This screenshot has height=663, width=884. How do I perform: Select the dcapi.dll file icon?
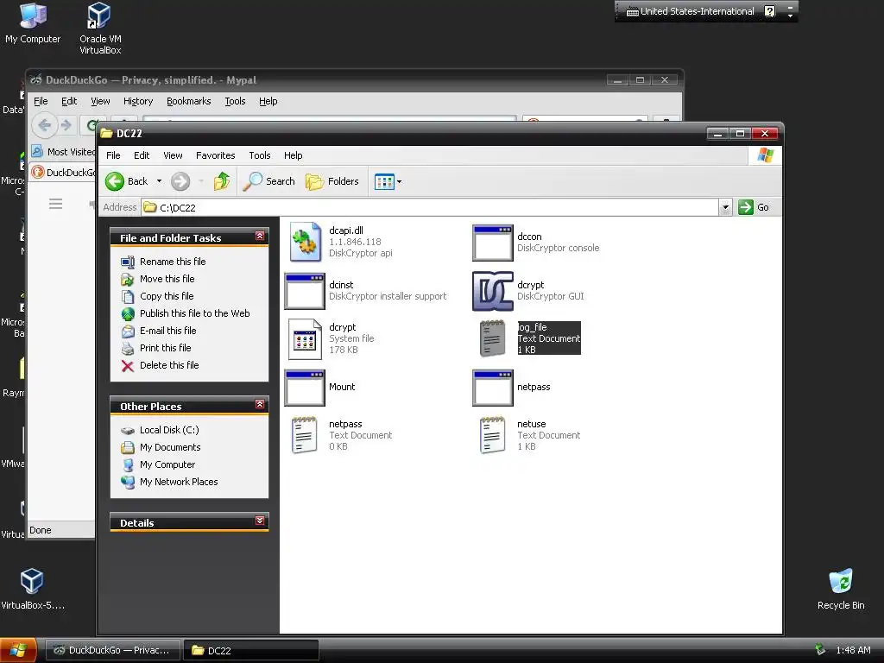(x=305, y=242)
